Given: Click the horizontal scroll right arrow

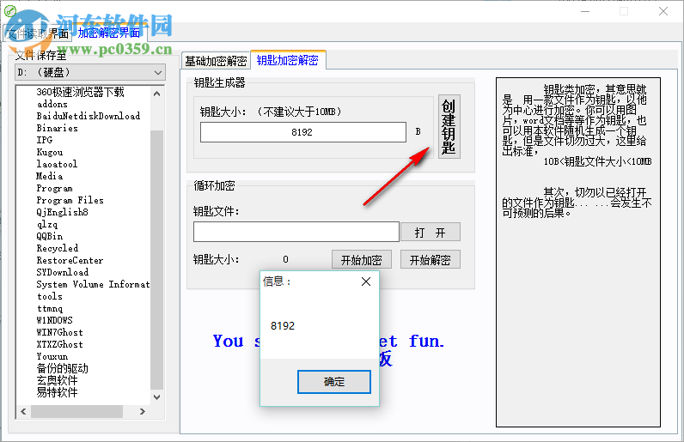Looking at the screenshot, I should [142, 411].
